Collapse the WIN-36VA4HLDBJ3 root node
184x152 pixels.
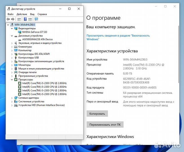click(x=8, y=25)
